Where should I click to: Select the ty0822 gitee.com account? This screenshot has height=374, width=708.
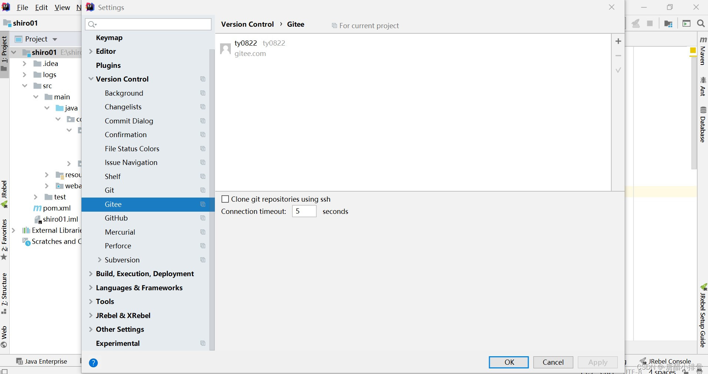[x=413, y=48]
